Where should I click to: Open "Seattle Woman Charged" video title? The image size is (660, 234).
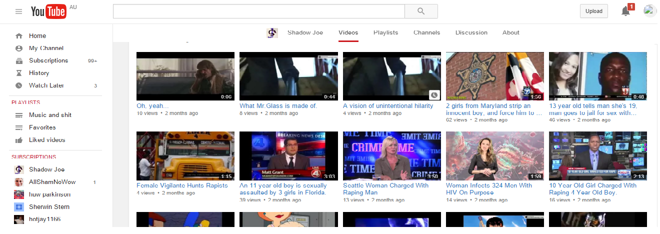(x=385, y=189)
